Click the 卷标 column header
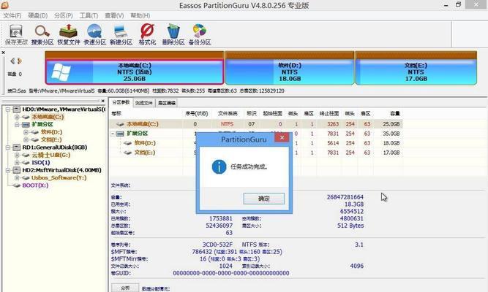Image resolution: width=488 pixels, height=292 pixels. [x=116, y=114]
